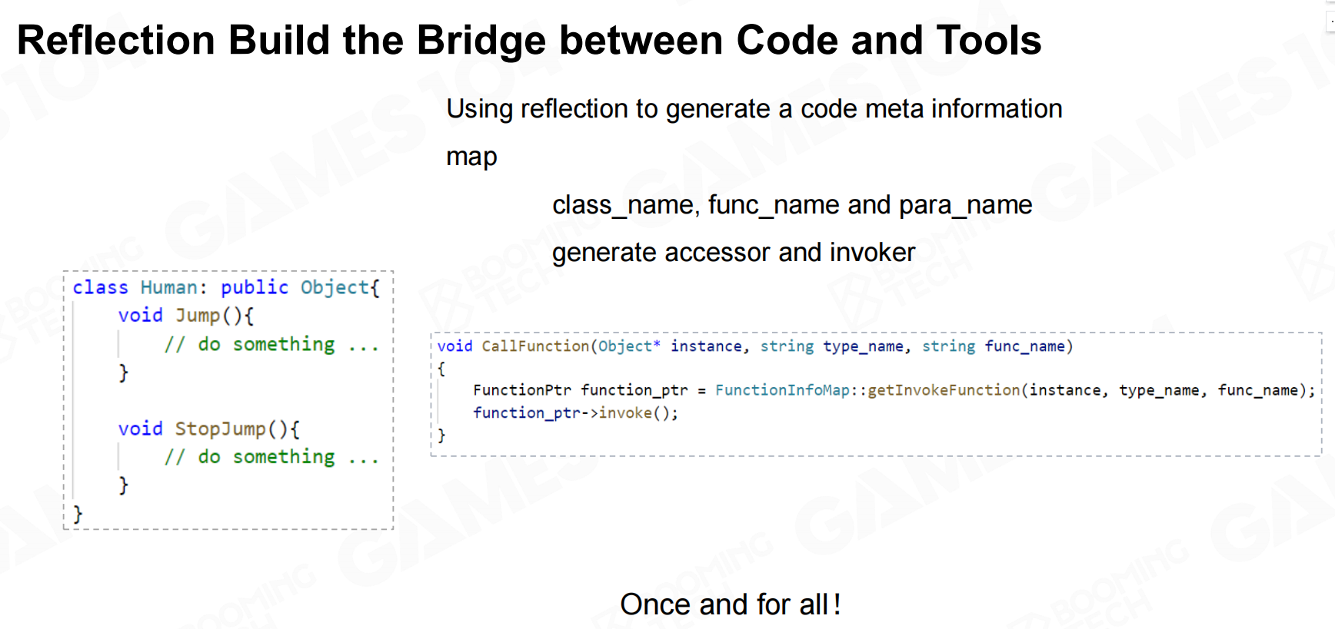Click the 'function_ptr->invoke();' code line
The width and height of the screenshot is (1335, 629).
pos(575,413)
